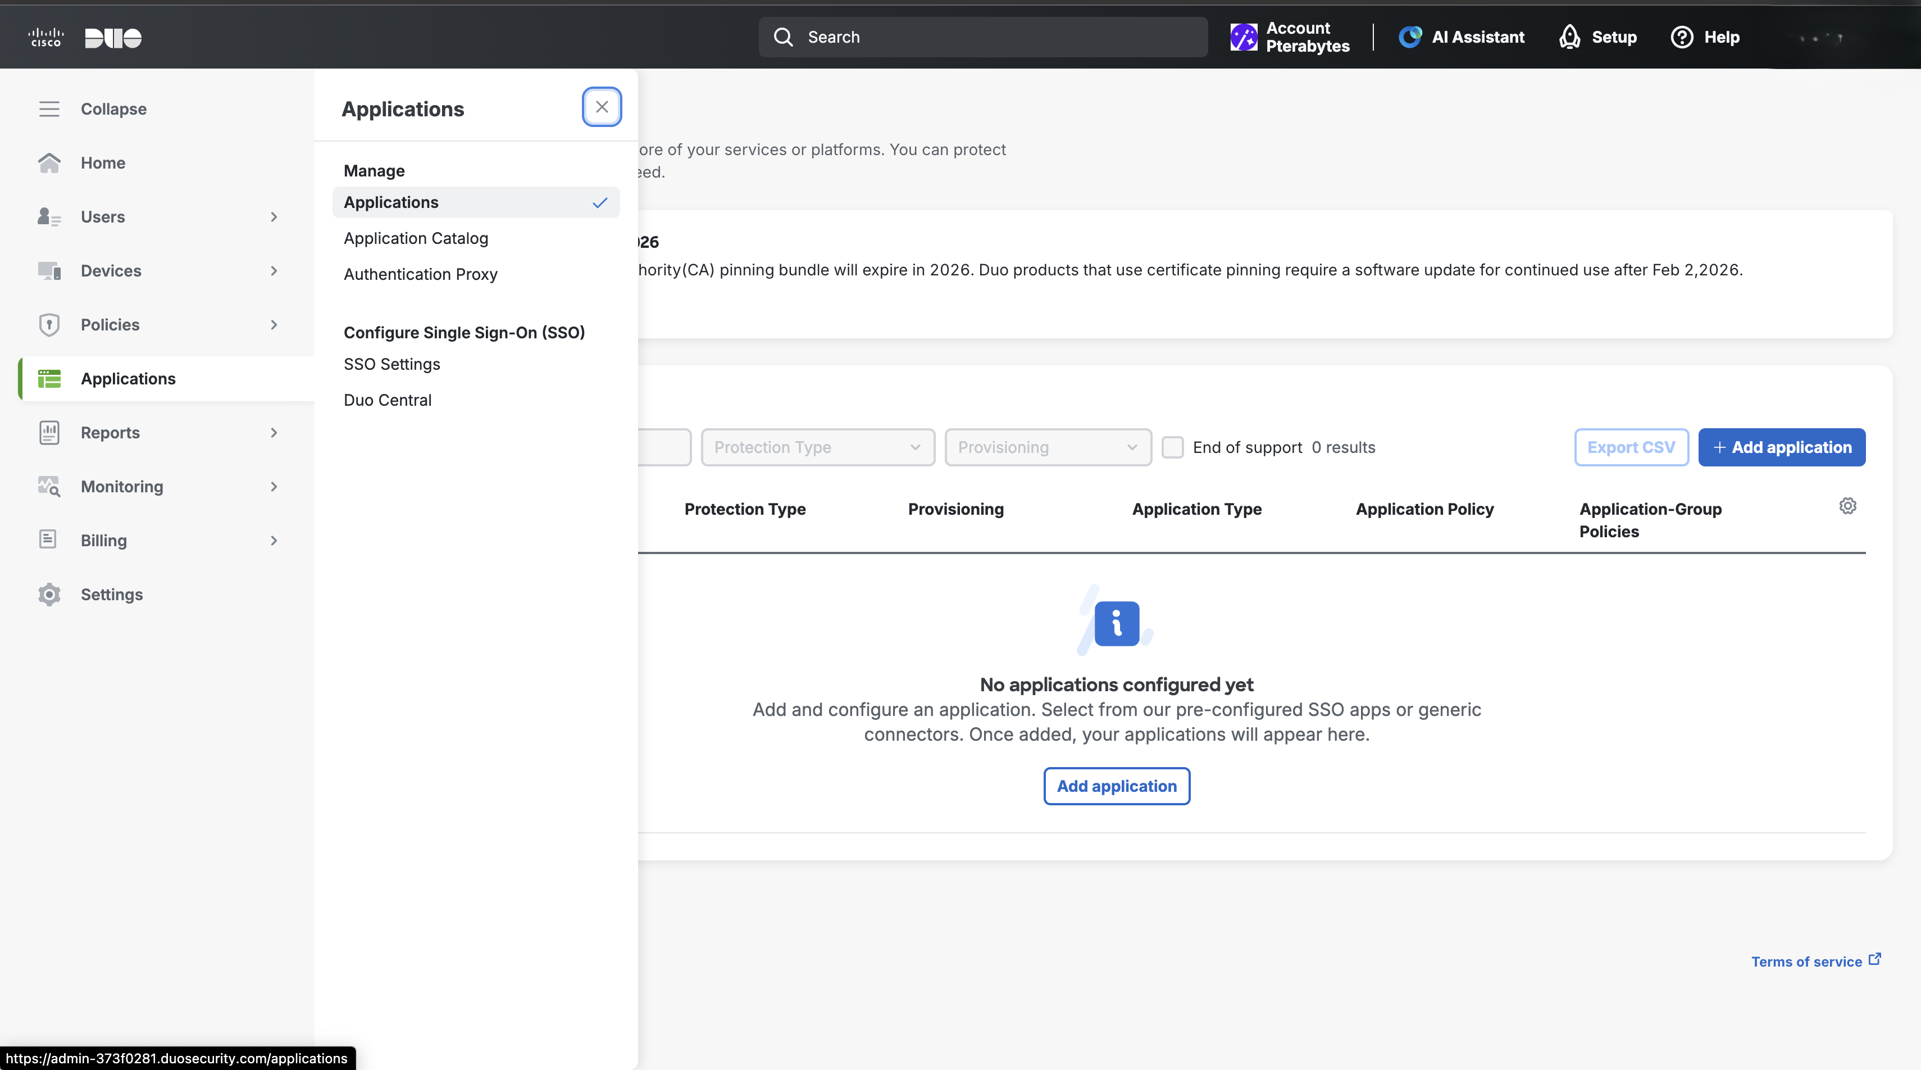Click the filter text box beside Protection Type
1921x1070 pixels.
[664, 447]
